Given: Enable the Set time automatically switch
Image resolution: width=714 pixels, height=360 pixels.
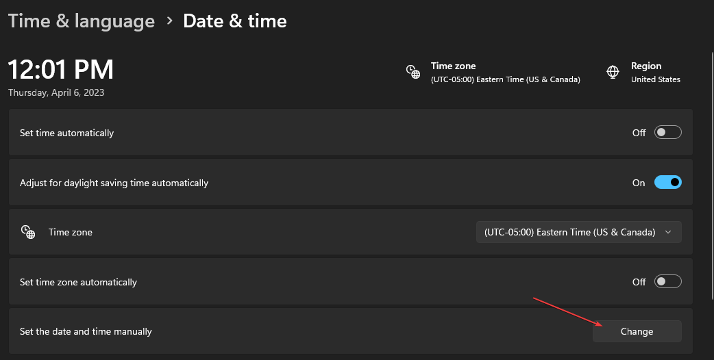Looking at the screenshot, I should coord(667,133).
